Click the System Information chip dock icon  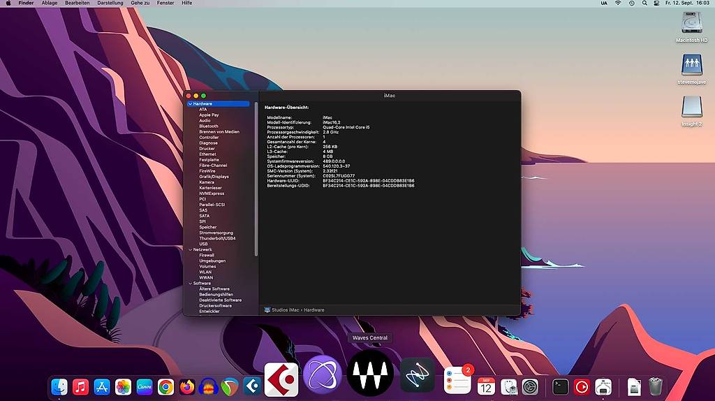[603, 387]
